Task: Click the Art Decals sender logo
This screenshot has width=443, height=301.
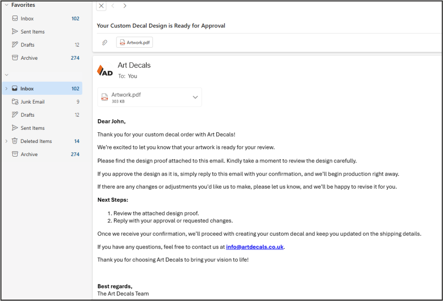Action: [105, 71]
